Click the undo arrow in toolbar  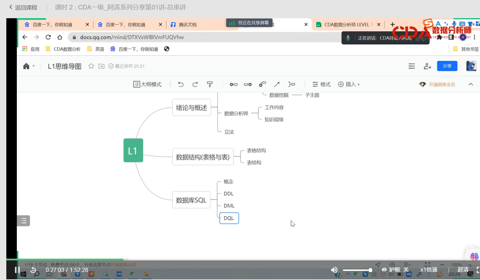(x=181, y=84)
